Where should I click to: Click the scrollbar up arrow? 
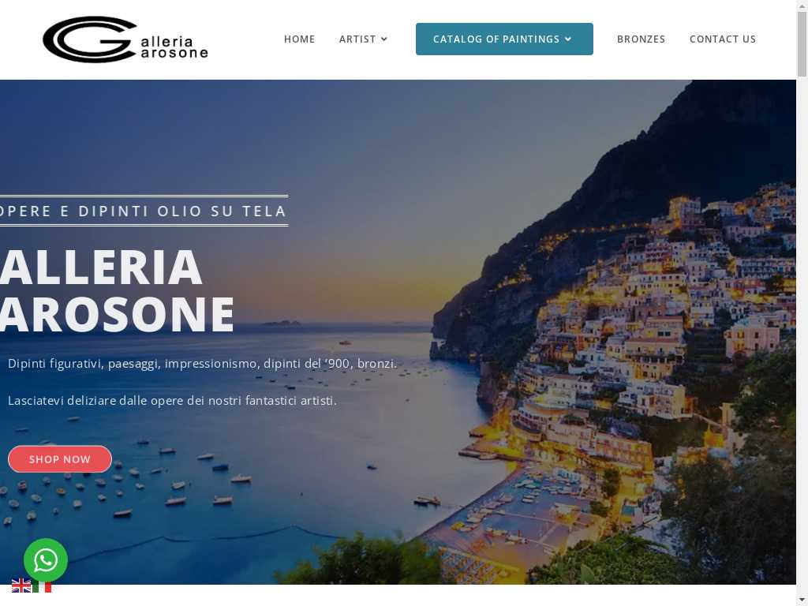[802, 4]
